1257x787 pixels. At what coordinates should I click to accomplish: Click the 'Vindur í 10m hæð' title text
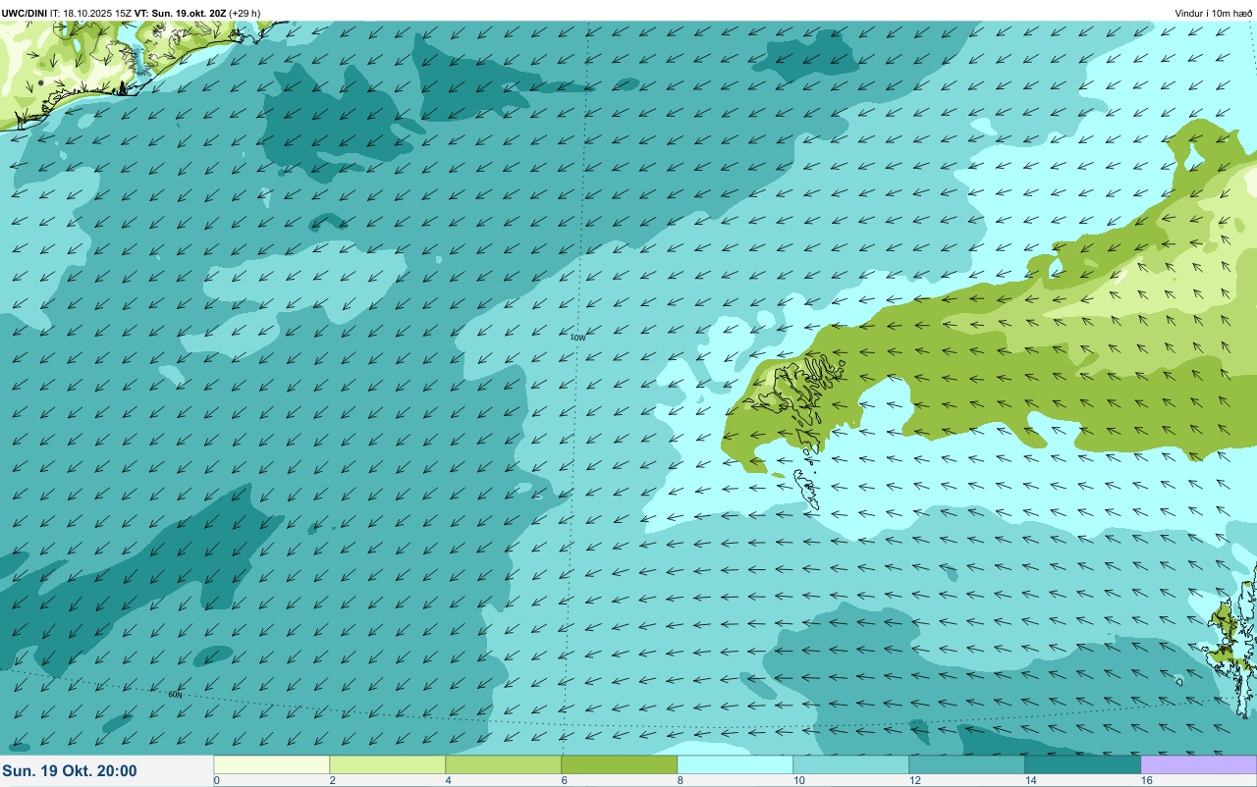pyautogui.click(x=1213, y=13)
